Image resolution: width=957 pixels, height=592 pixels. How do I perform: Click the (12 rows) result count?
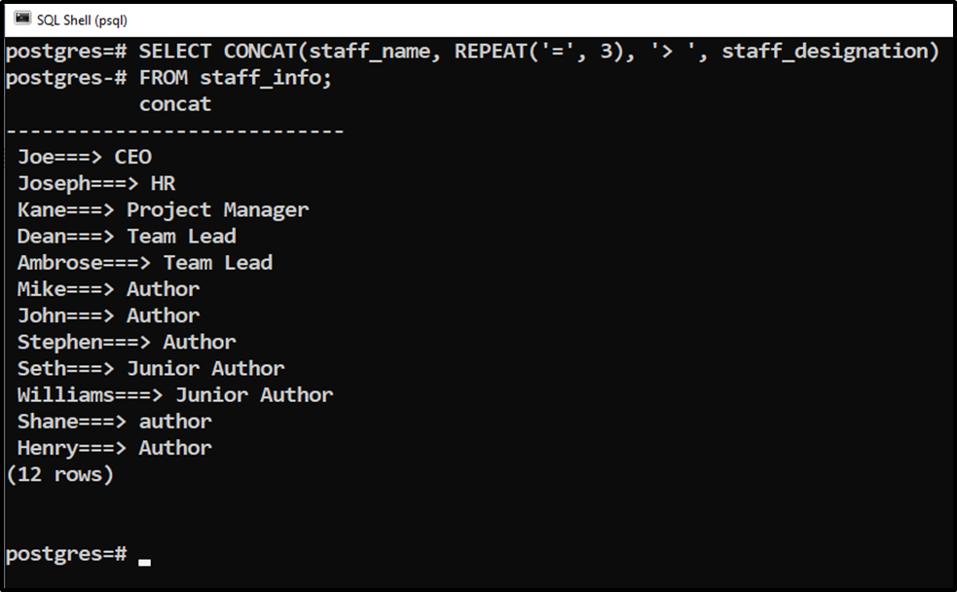point(59,475)
